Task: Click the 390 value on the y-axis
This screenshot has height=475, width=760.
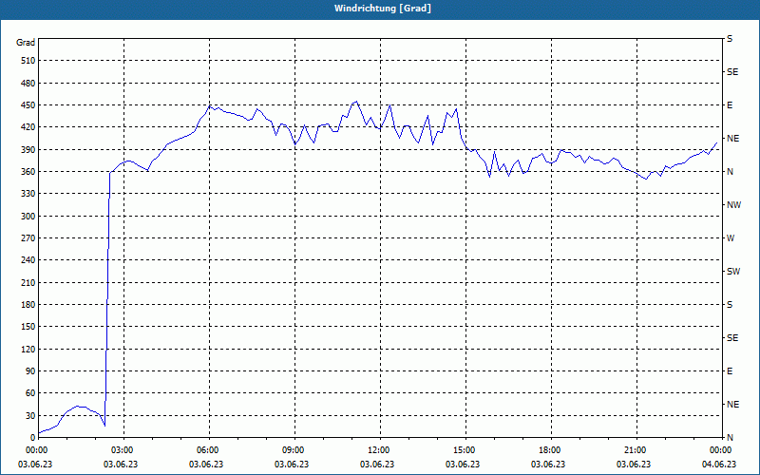Action: [x=28, y=149]
